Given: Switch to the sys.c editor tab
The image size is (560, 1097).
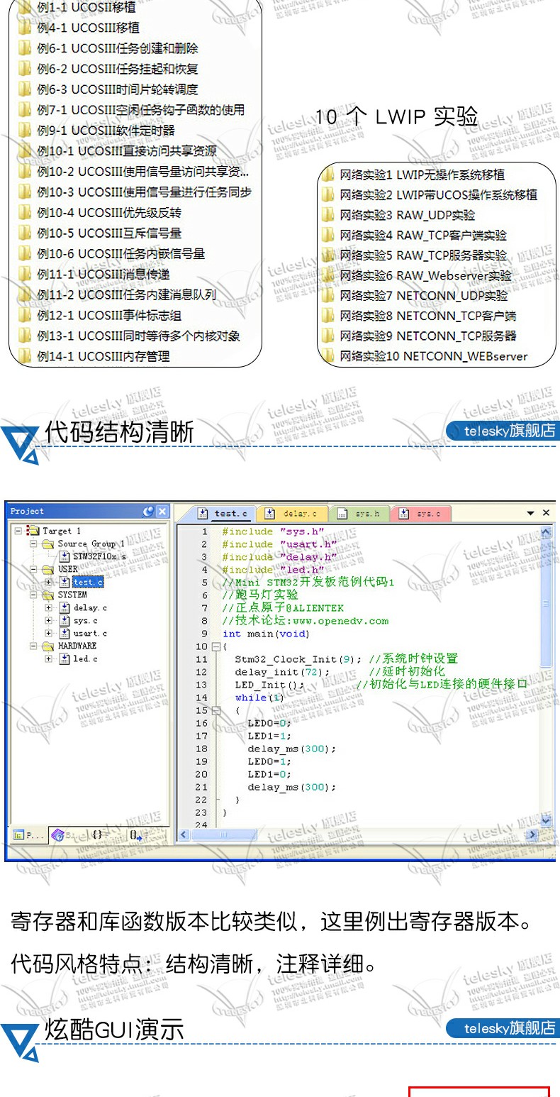Looking at the screenshot, I should coord(422,514).
